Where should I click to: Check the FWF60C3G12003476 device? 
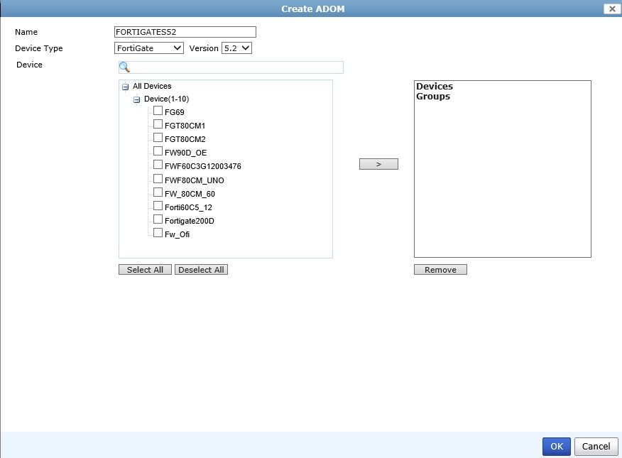[158, 165]
